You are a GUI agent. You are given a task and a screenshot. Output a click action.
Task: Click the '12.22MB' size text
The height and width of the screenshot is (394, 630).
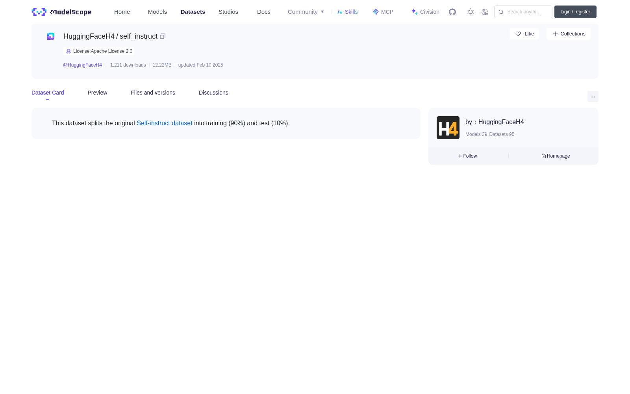pos(162,65)
